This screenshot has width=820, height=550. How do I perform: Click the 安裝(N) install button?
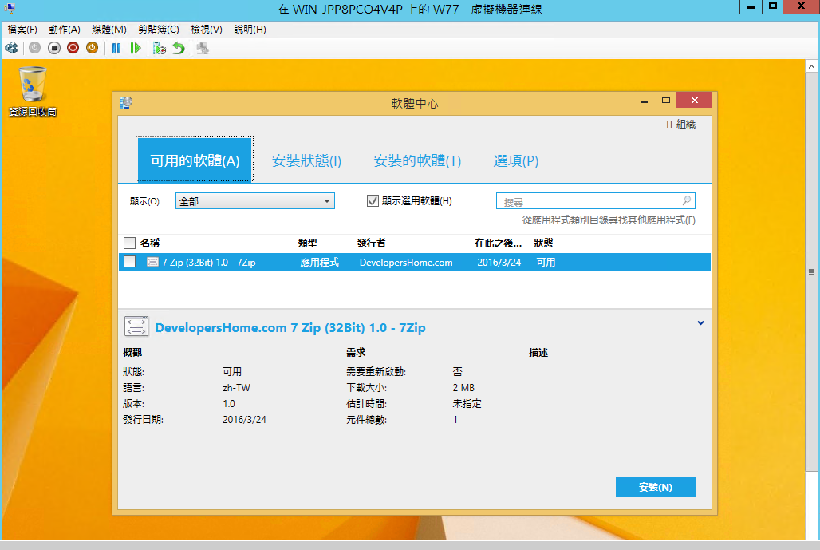655,487
